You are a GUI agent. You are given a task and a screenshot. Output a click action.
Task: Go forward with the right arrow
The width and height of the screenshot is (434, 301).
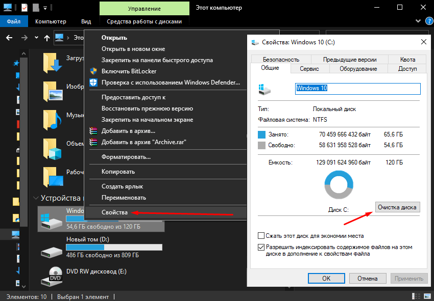pos(25,38)
